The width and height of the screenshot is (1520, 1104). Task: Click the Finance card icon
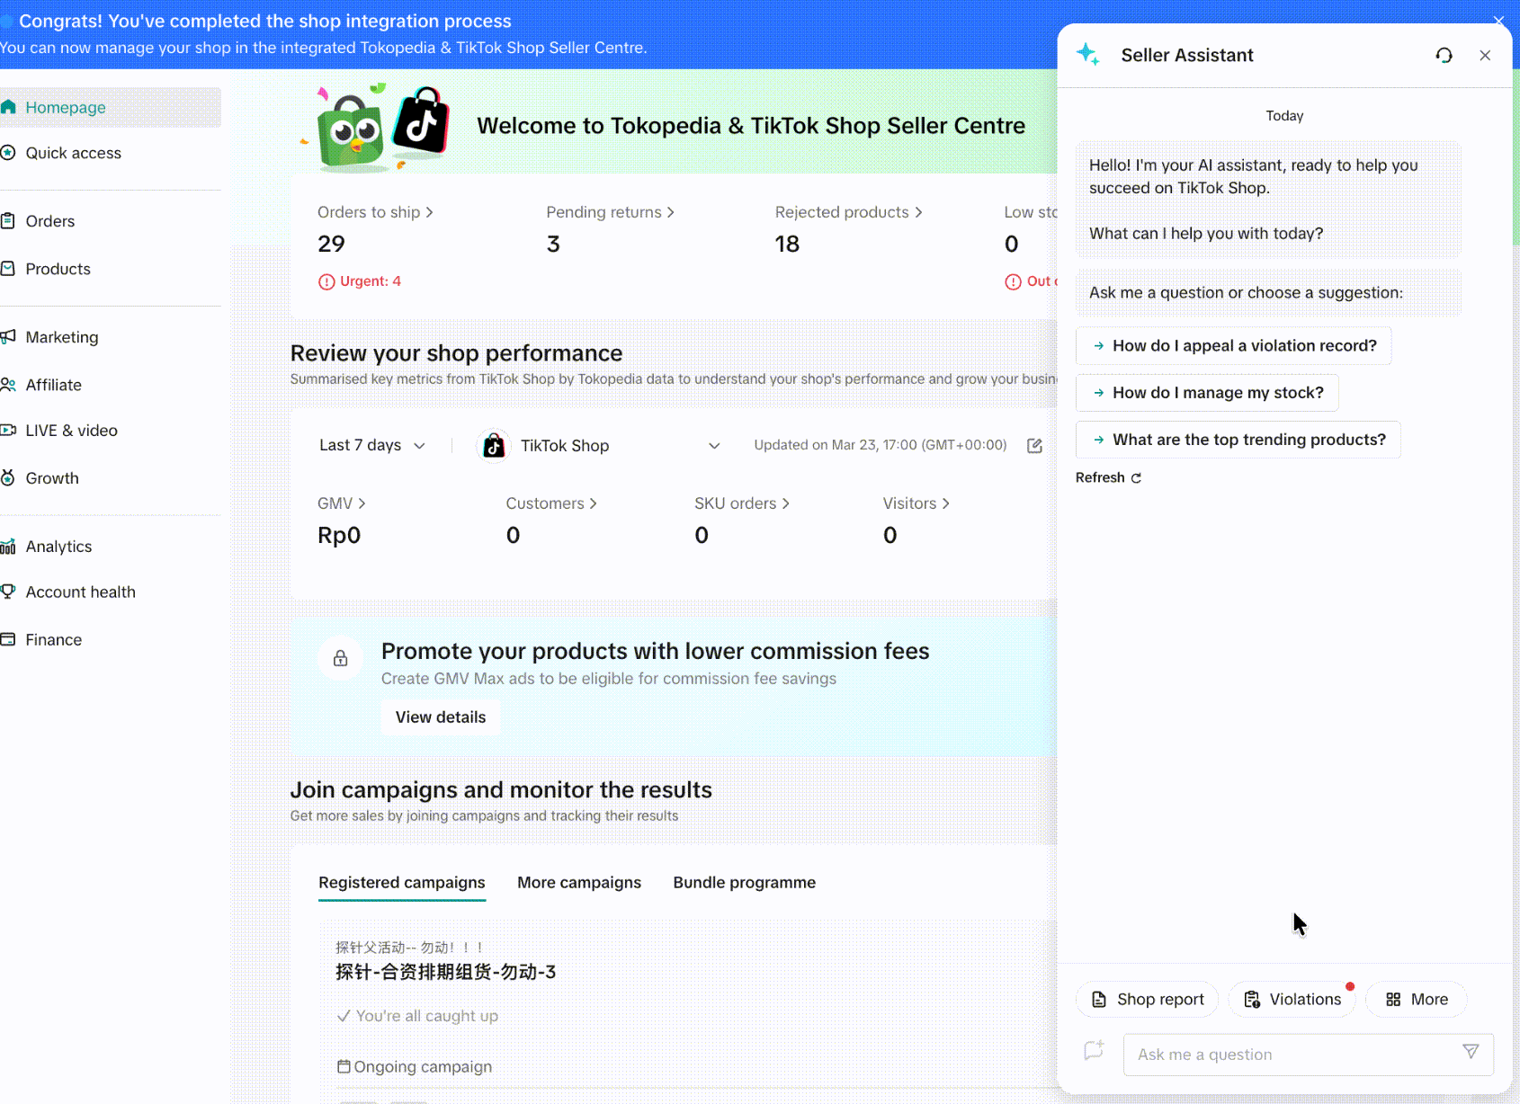click(8, 639)
